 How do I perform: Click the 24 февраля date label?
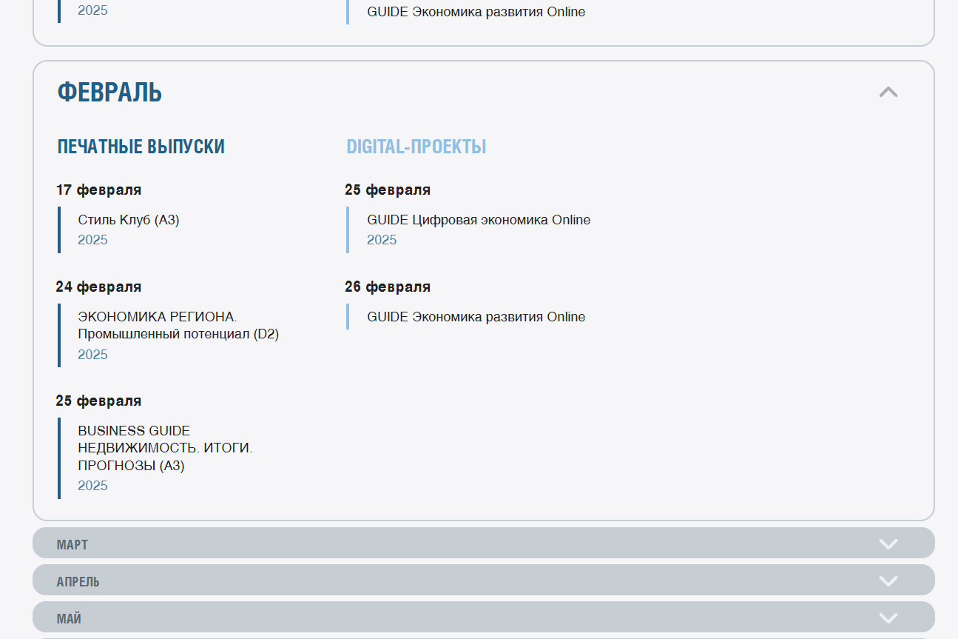98,287
